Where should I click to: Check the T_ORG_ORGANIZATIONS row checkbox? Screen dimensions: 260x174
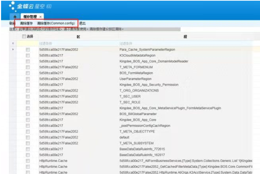[x=28, y=91]
